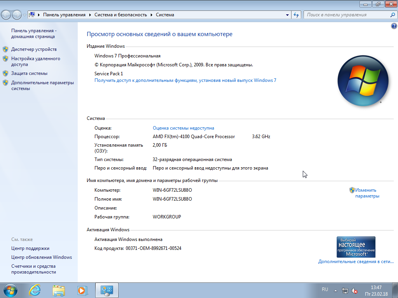Click the Windows logo image
Screen dimensions: 398x298
coord(363,81)
